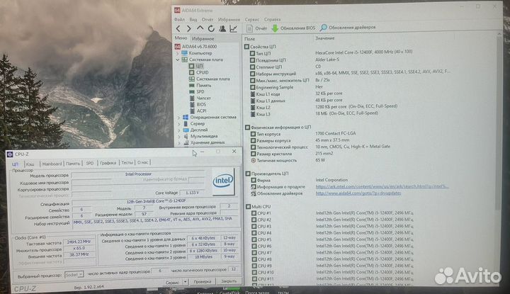Expand the Операционная система tree node
510x294 pixels.
[178, 118]
